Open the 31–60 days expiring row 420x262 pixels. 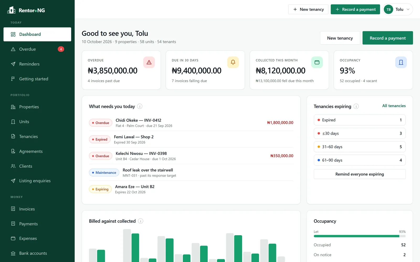click(x=360, y=147)
